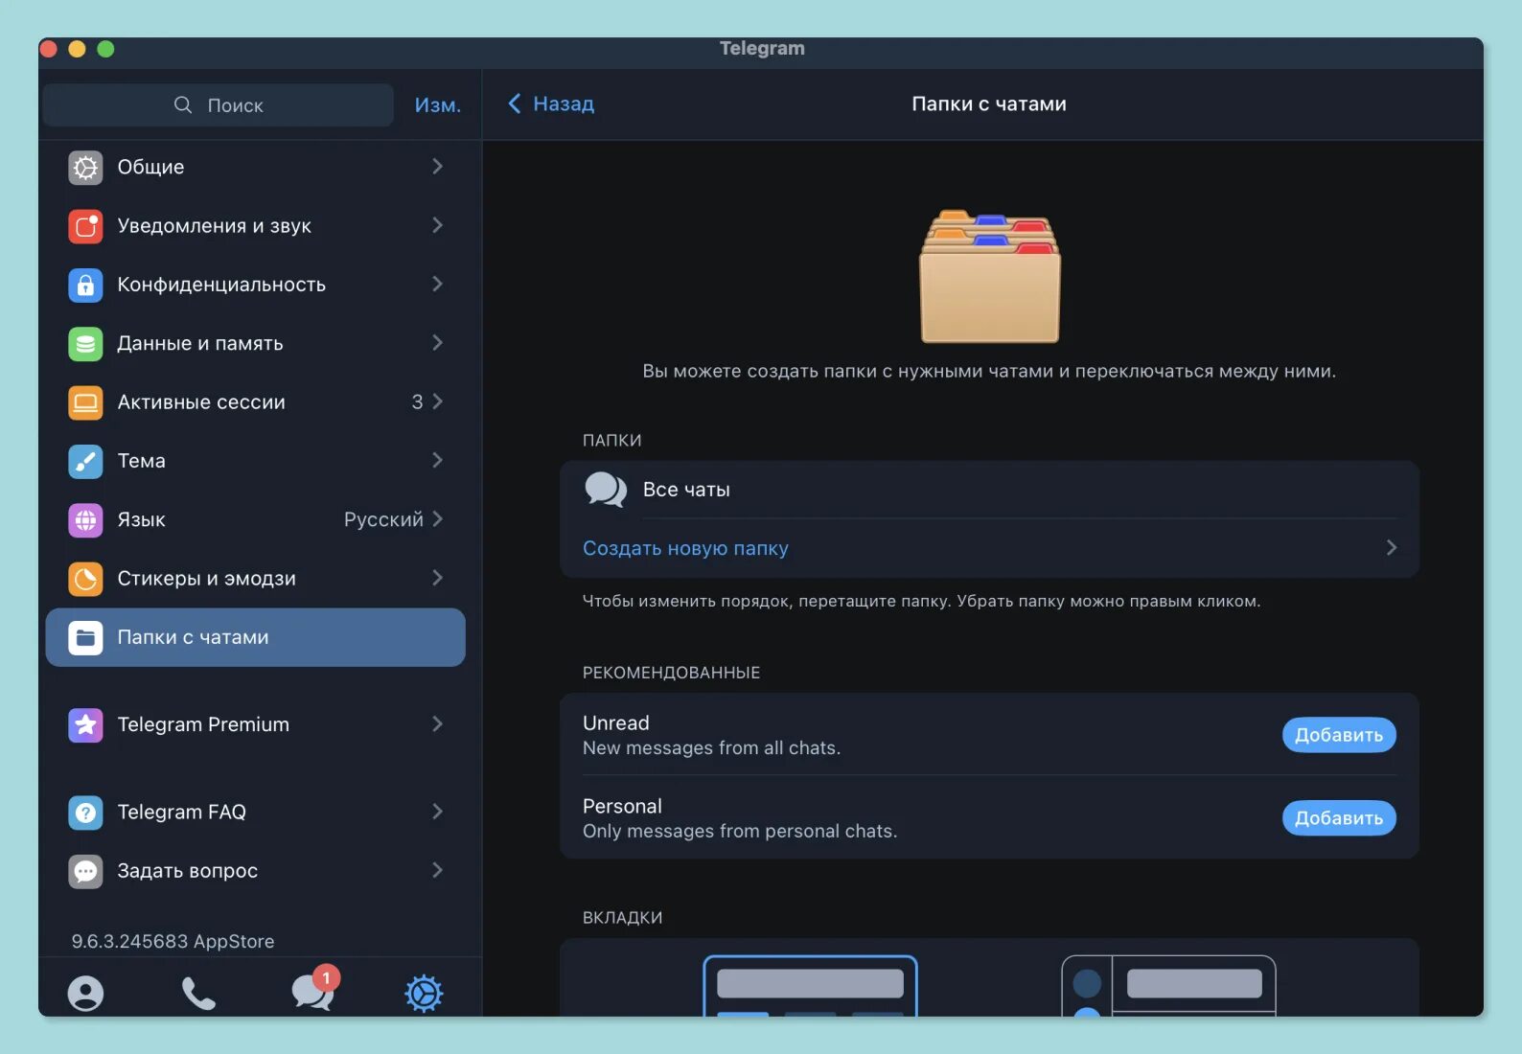Select Конфиденциальность menu item
The image size is (1522, 1054).
(x=255, y=285)
